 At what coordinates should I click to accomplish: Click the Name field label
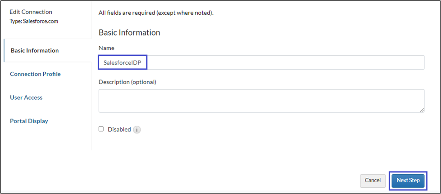point(106,48)
